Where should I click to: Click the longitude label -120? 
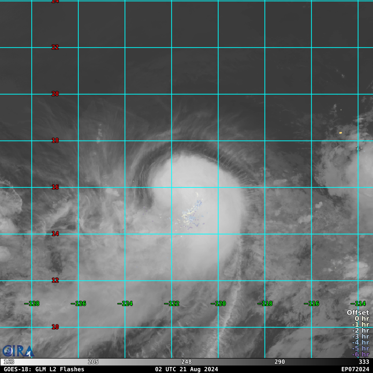pyautogui.click(x=218, y=304)
